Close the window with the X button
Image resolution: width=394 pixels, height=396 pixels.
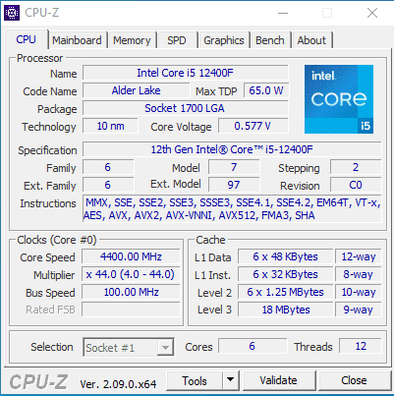pyautogui.click(x=372, y=13)
